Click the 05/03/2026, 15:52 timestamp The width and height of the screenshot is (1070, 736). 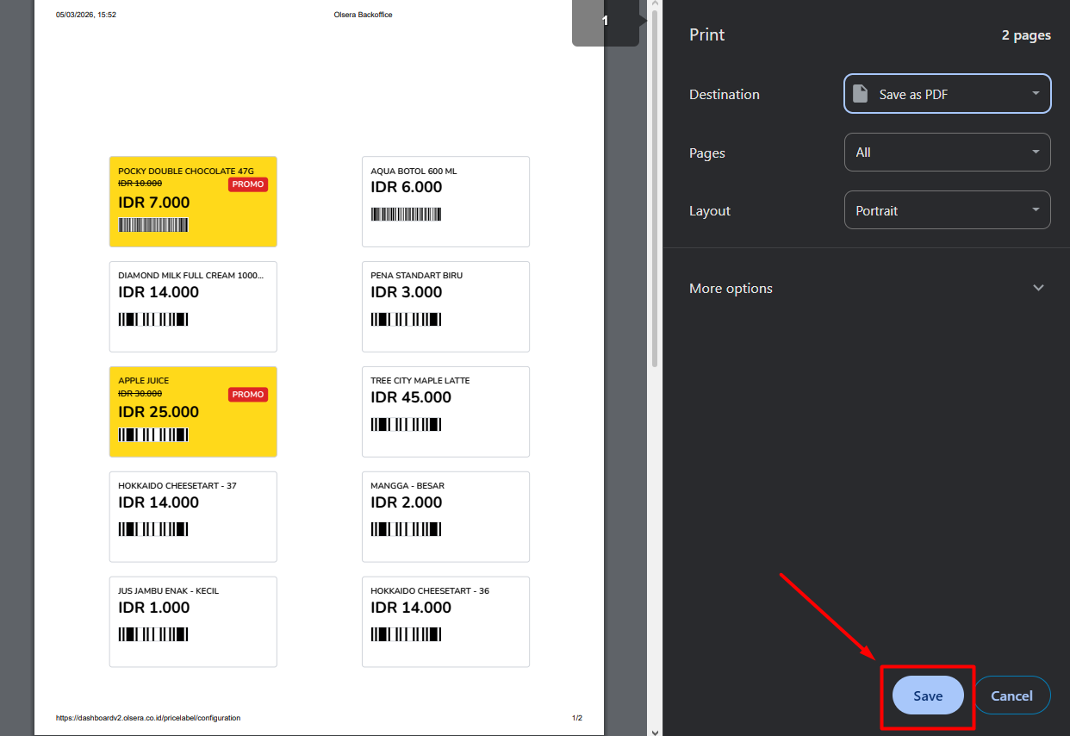pos(86,15)
